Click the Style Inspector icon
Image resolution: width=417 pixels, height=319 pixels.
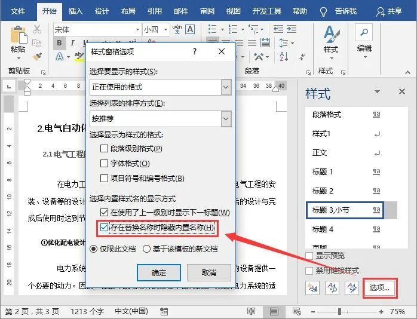click(x=332, y=287)
